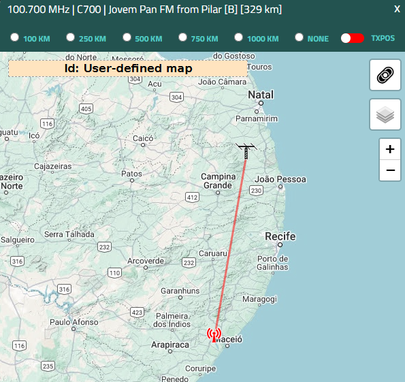This screenshot has width=405, height=382.
Task: Toggle the TXPOS switch
Action: coord(353,38)
